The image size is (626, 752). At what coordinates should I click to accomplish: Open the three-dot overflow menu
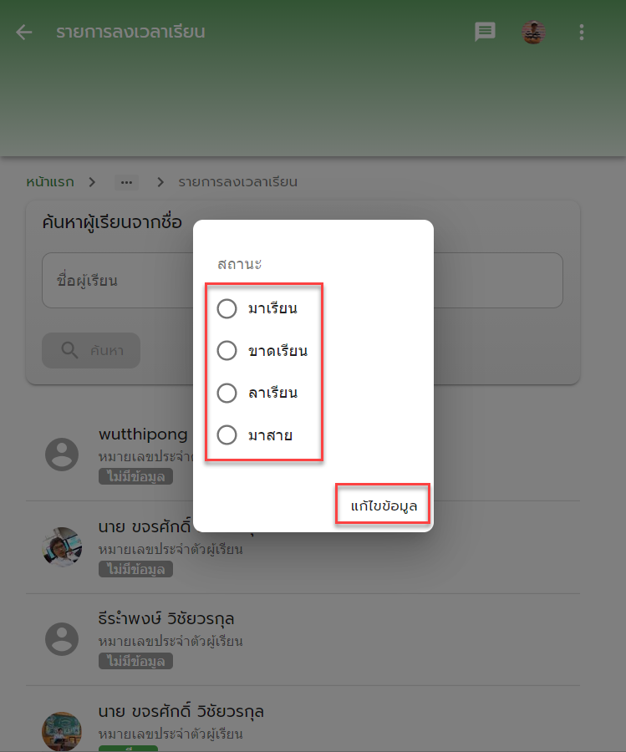click(x=582, y=32)
